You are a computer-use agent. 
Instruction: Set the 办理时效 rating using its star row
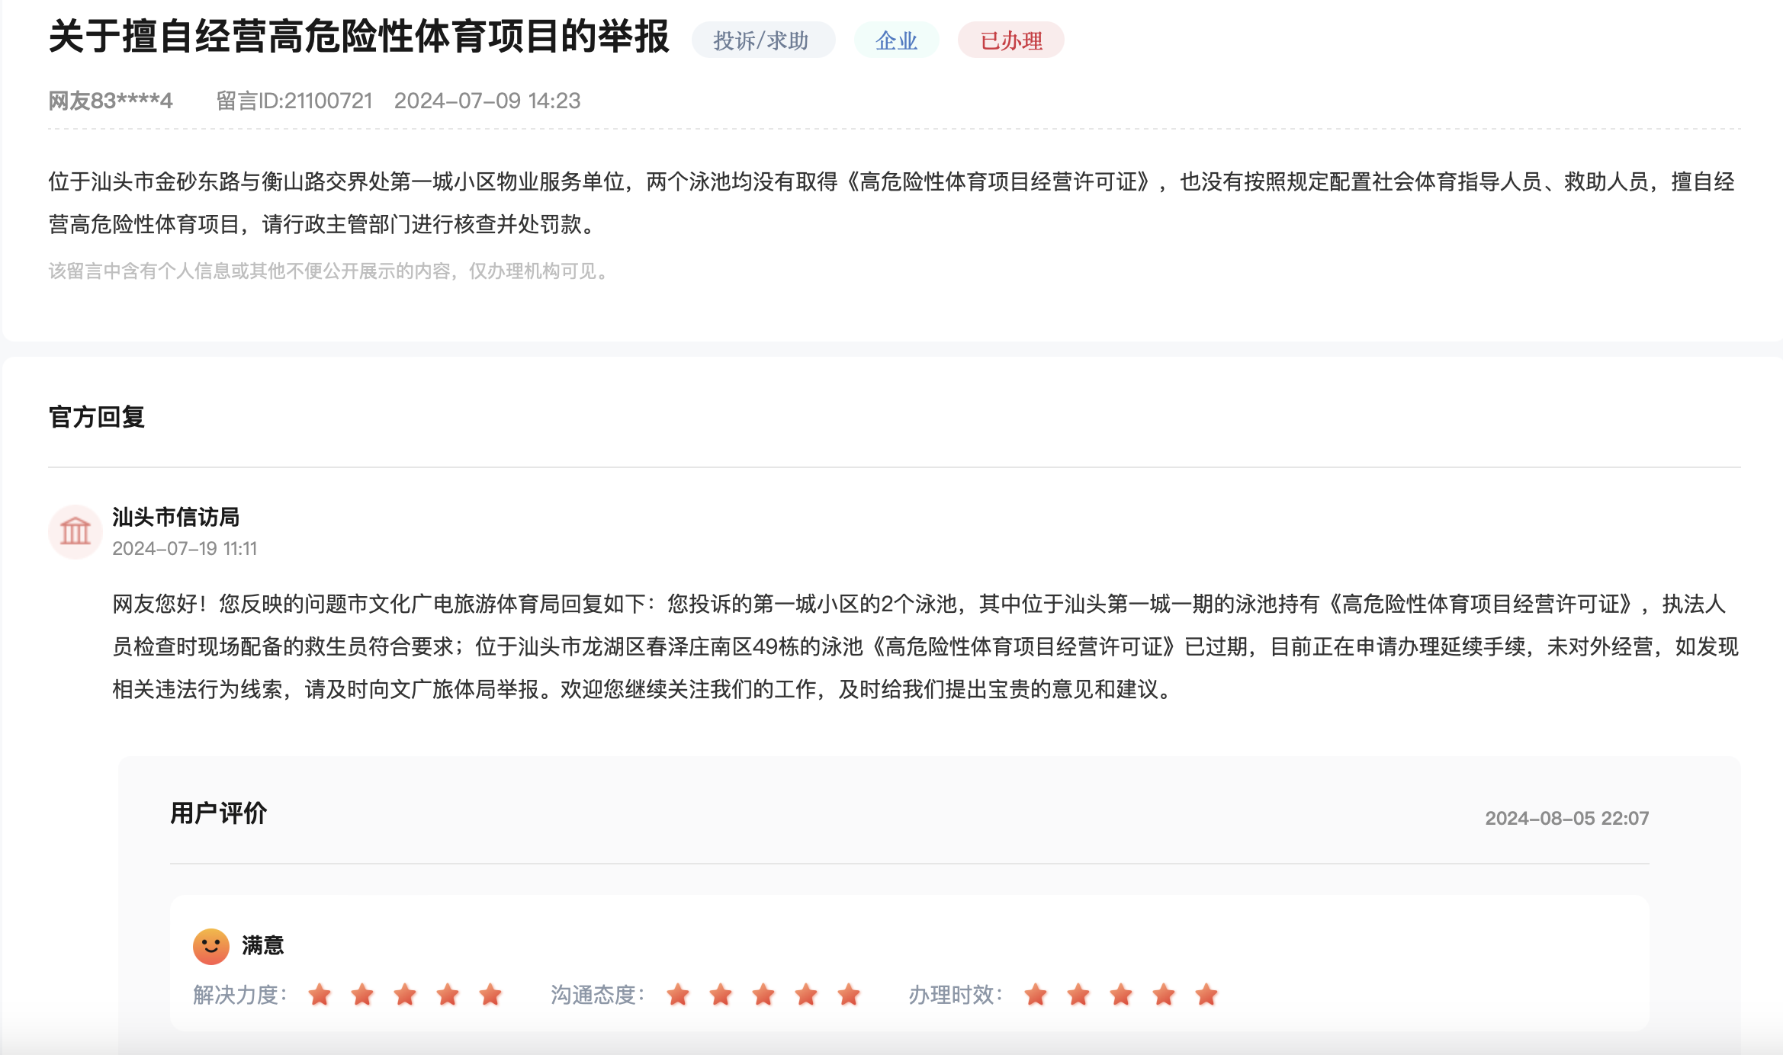tap(1121, 995)
